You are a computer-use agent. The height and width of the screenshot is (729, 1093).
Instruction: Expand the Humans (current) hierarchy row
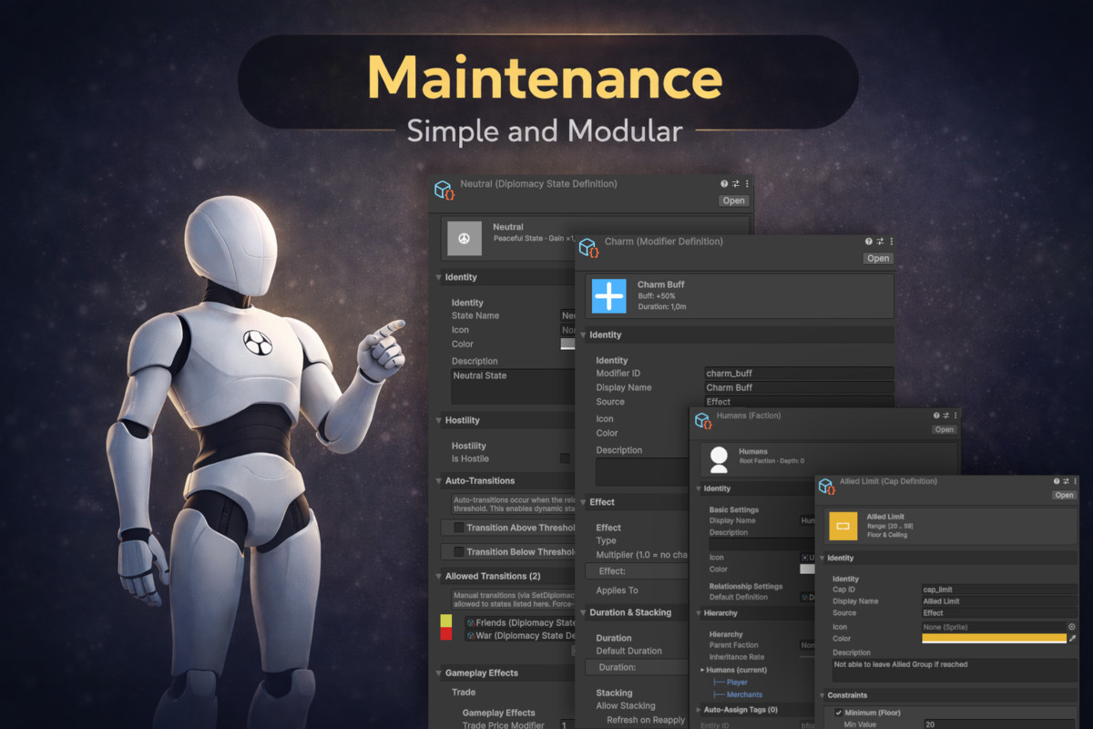702,670
